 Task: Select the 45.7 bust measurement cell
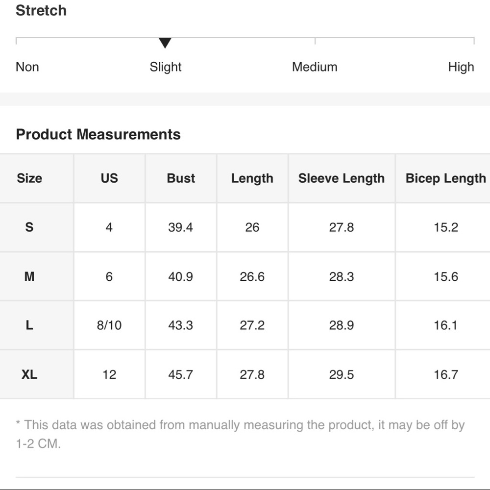[181, 374]
